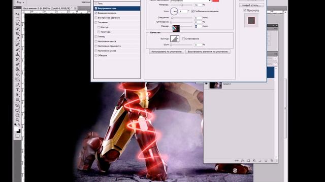
Task: Click the opacity slider handle in the dialog
Action: 182,5
